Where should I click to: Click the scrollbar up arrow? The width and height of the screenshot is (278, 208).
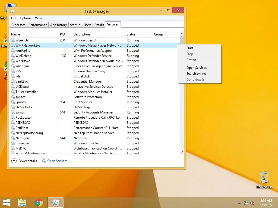tap(182, 34)
